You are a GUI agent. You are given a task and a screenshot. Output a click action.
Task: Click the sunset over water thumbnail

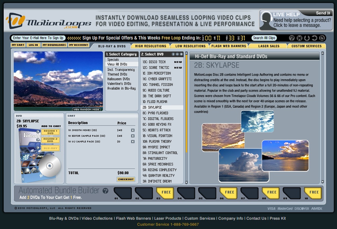tap(285, 156)
